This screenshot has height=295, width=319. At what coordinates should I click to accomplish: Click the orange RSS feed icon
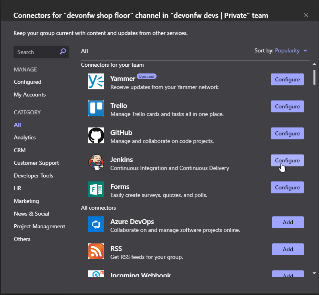tap(96, 251)
